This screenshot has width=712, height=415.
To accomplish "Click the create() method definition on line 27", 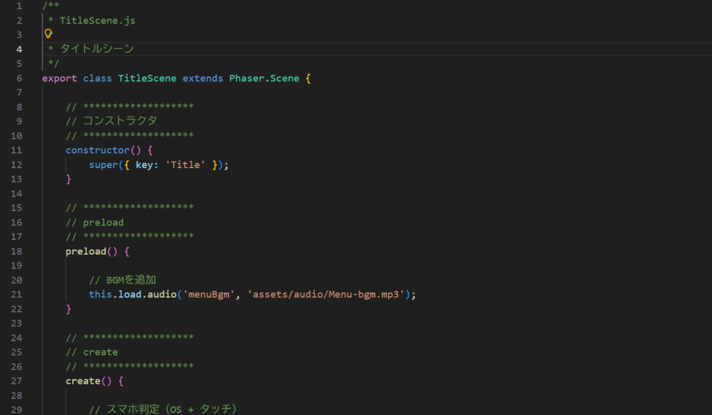I will click(x=83, y=381).
